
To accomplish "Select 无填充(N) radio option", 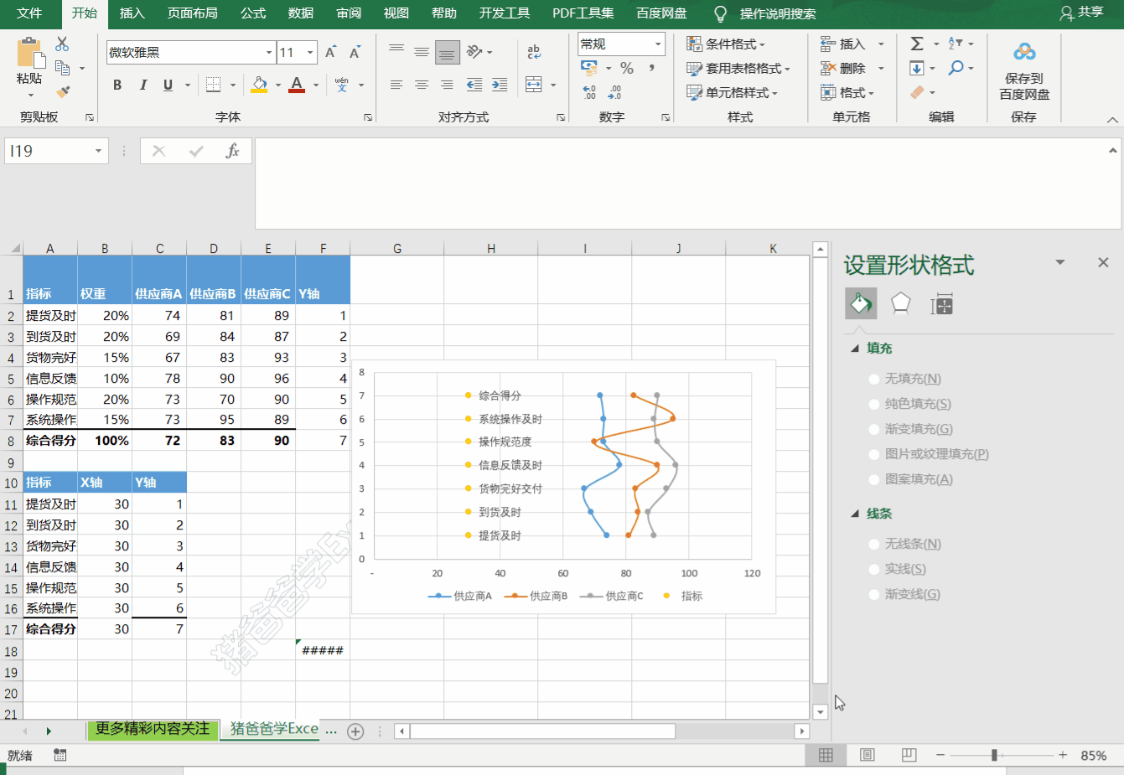I will (875, 379).
